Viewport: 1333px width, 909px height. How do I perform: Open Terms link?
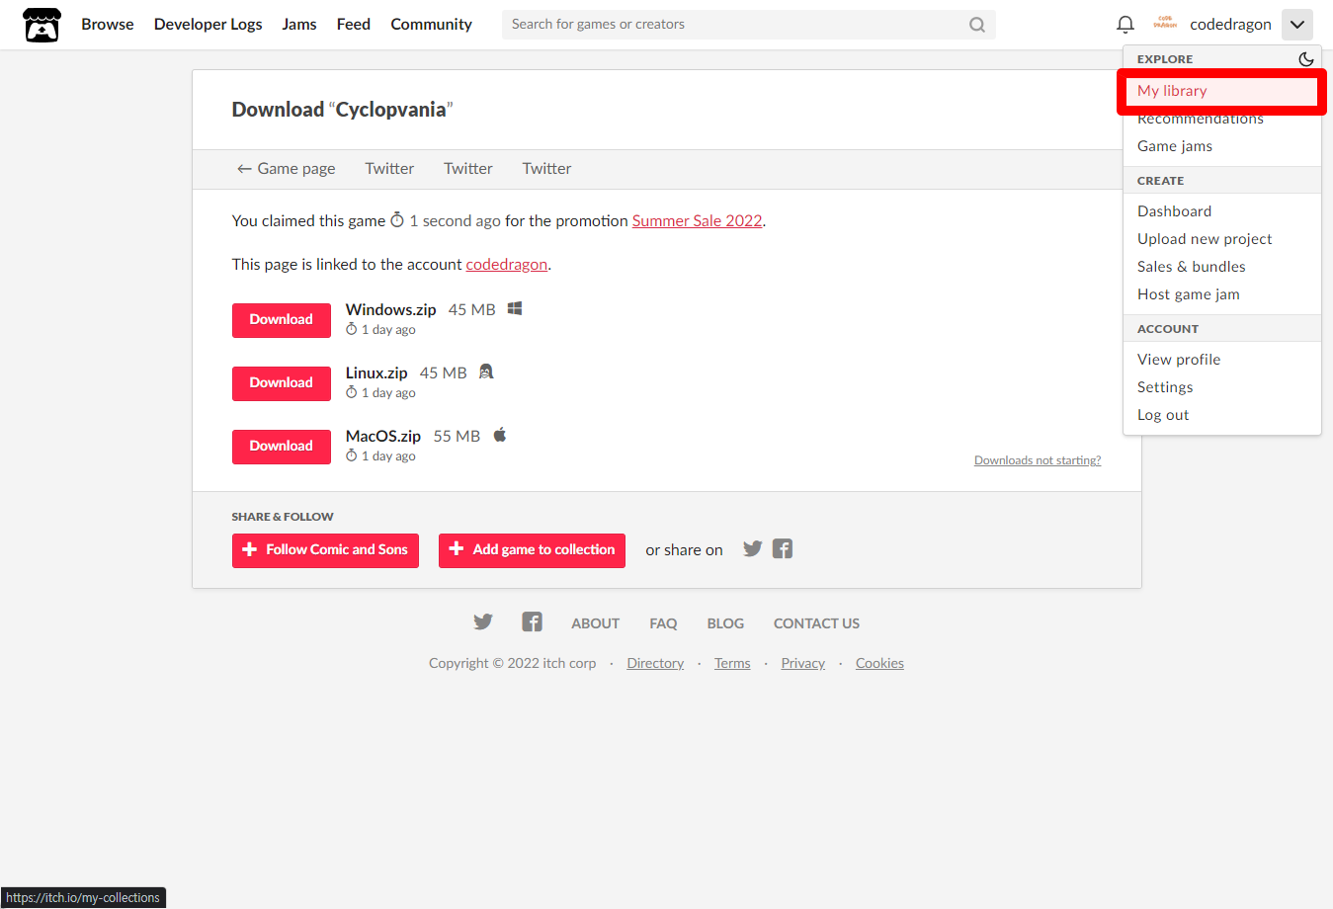coord(732,663)
